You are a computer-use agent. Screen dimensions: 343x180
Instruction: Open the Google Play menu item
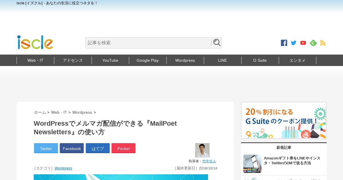tap(148, 60)
